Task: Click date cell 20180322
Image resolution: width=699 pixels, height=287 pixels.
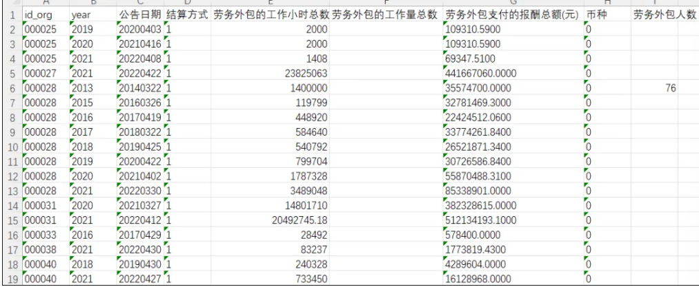Action: point(140,132)
